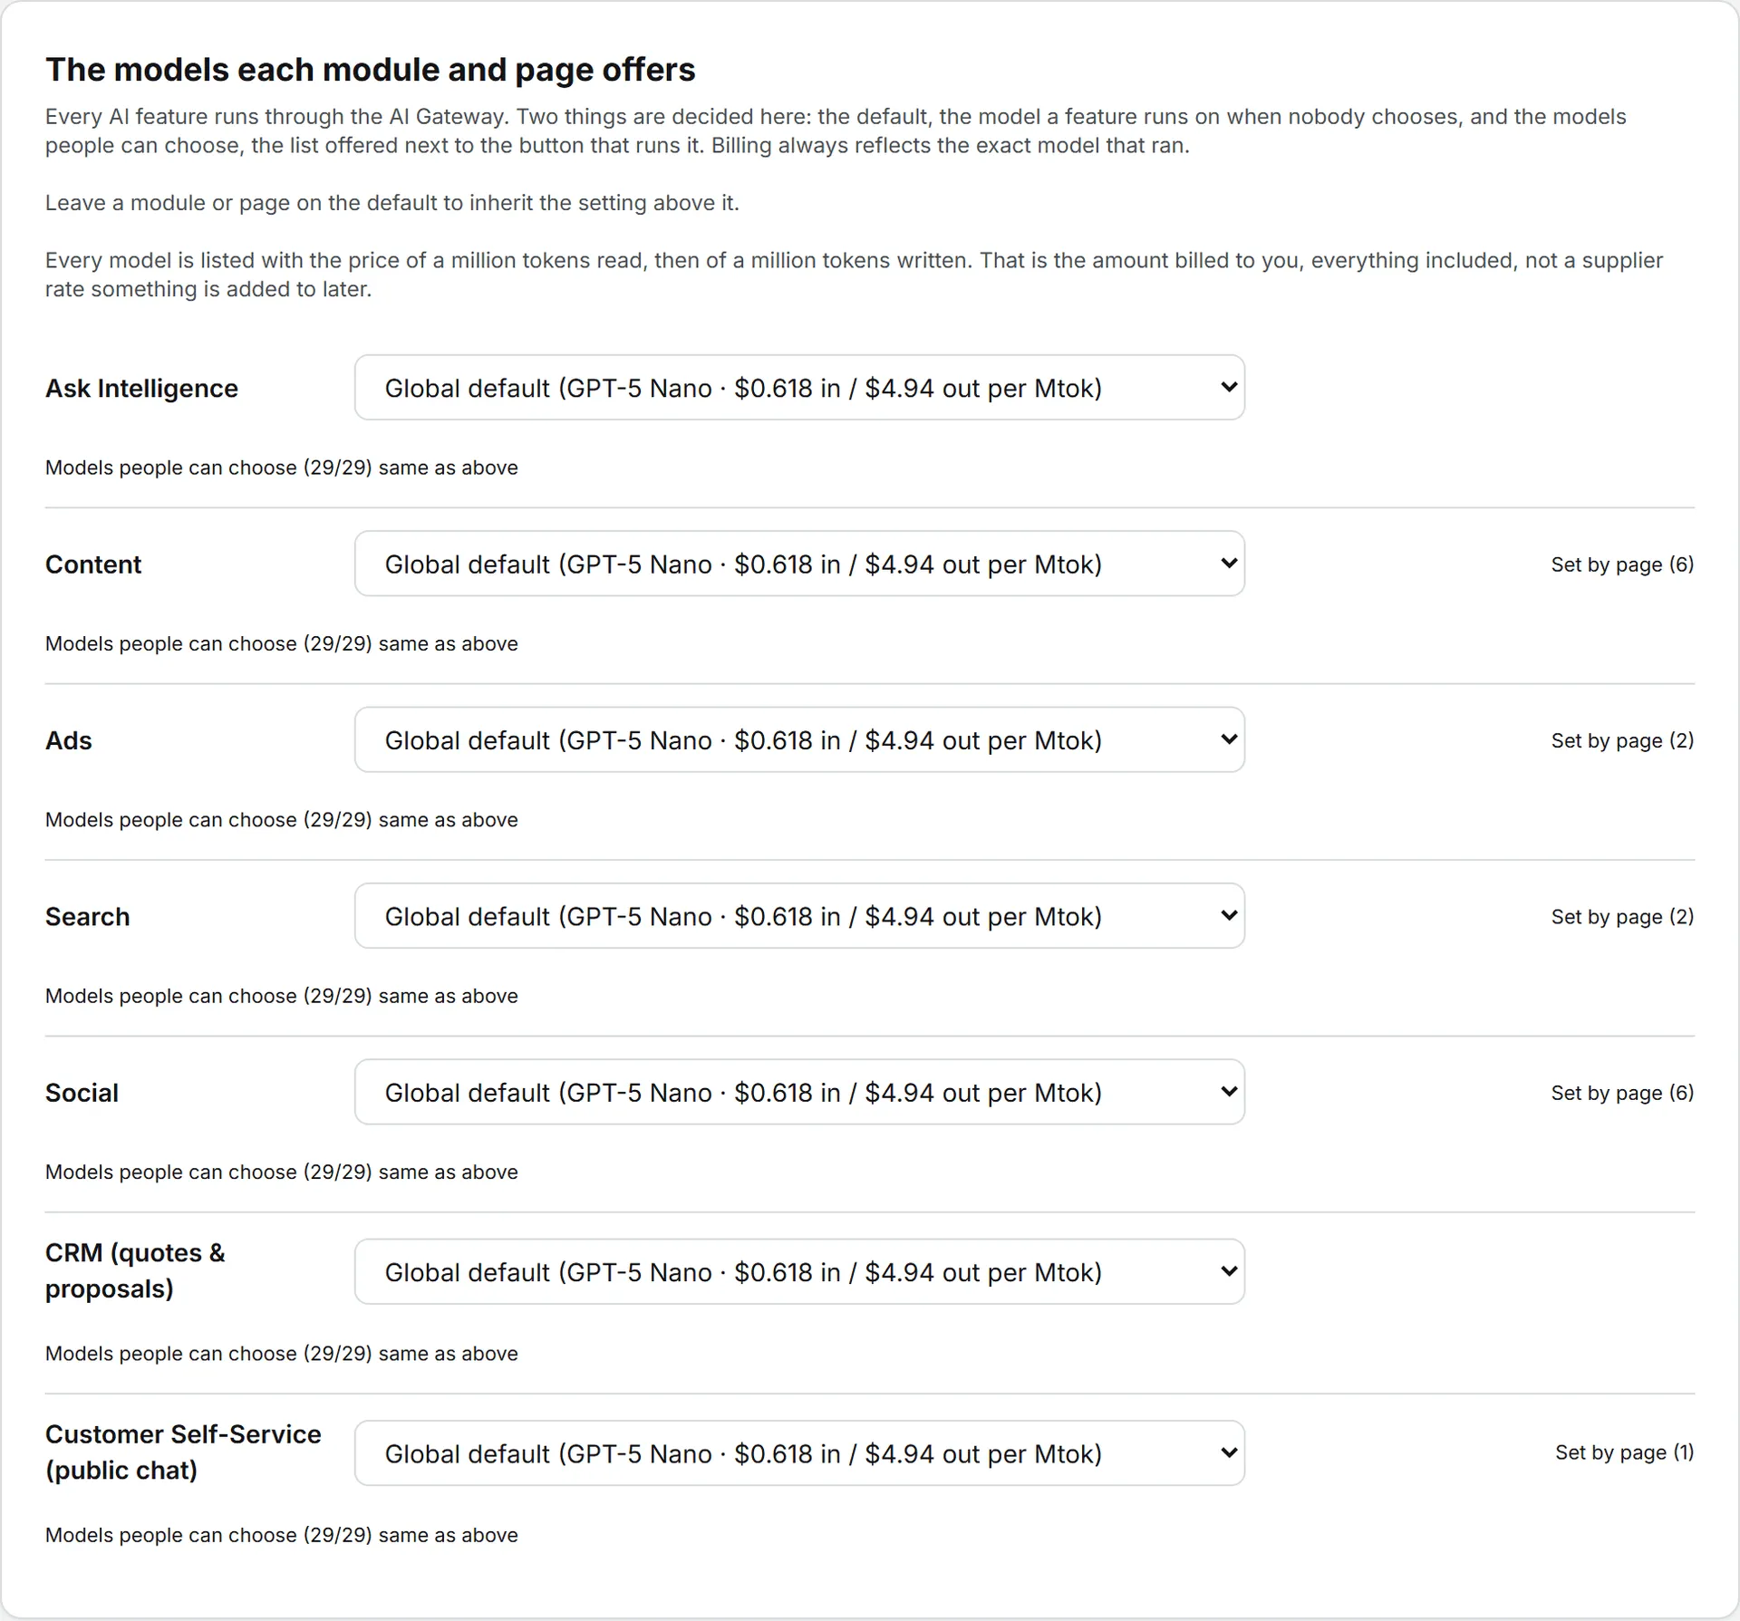Open Customer Self-Service model dropdown
The height and width of the screenshot is (1621, 1740).
[x=799, y=1453]
